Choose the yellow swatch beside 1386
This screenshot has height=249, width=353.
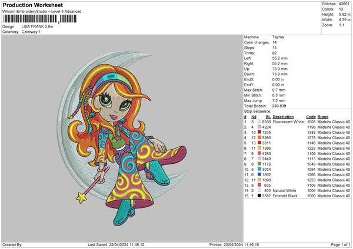coord(259,148)
